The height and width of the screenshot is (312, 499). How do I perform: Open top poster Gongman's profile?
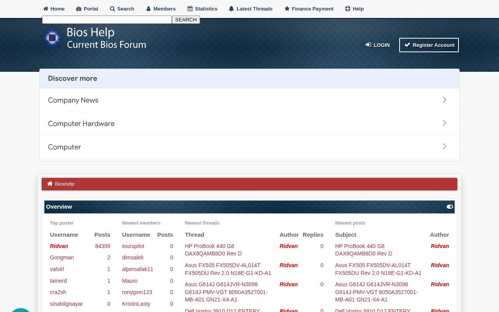[x=62, y=257]
